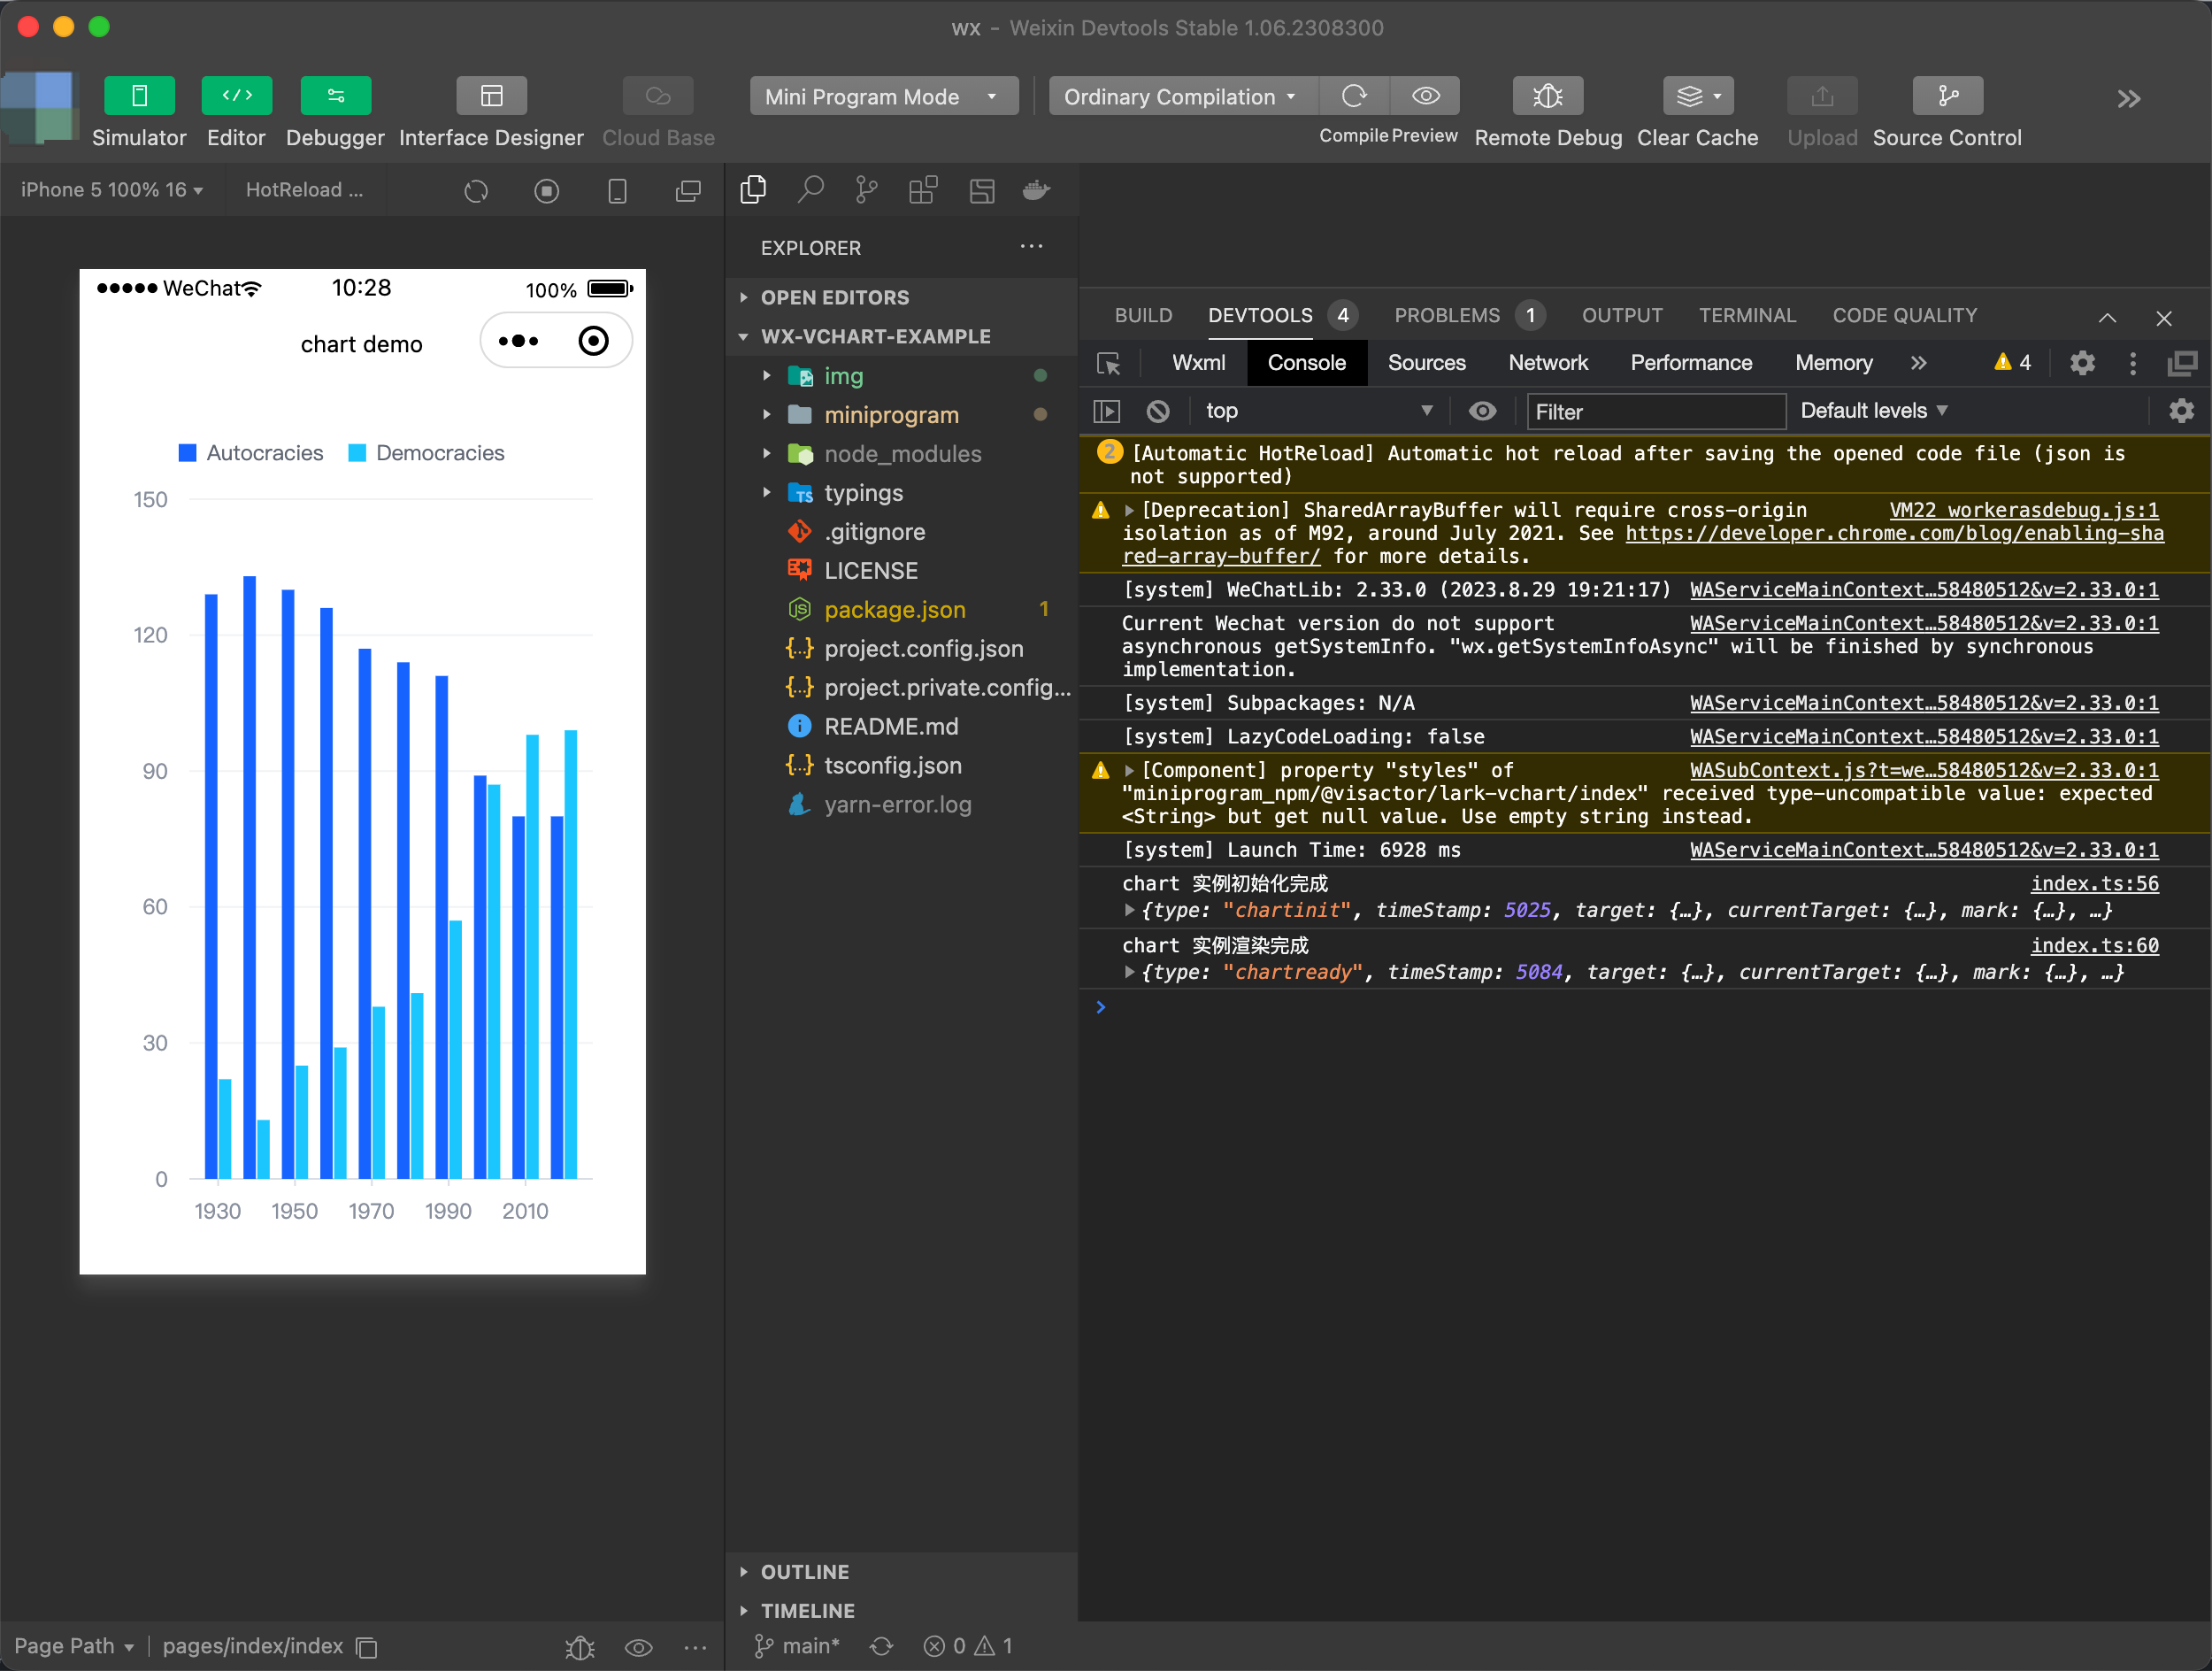Switch to the TERMINAL tab

pos(1747,315)
